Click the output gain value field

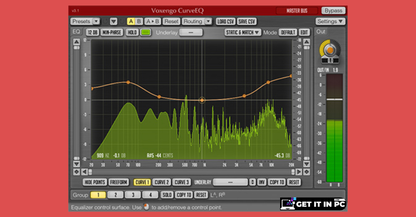(x=330, y=60)
